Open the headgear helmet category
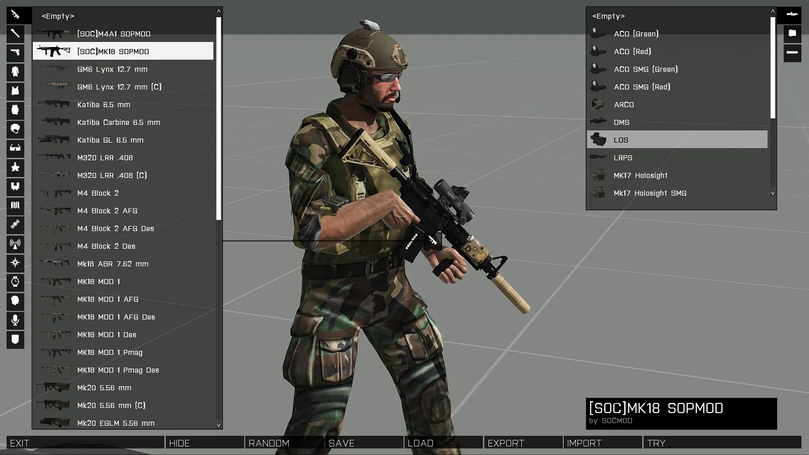This screenshot has height=455, width=809. tap(15, 129)
